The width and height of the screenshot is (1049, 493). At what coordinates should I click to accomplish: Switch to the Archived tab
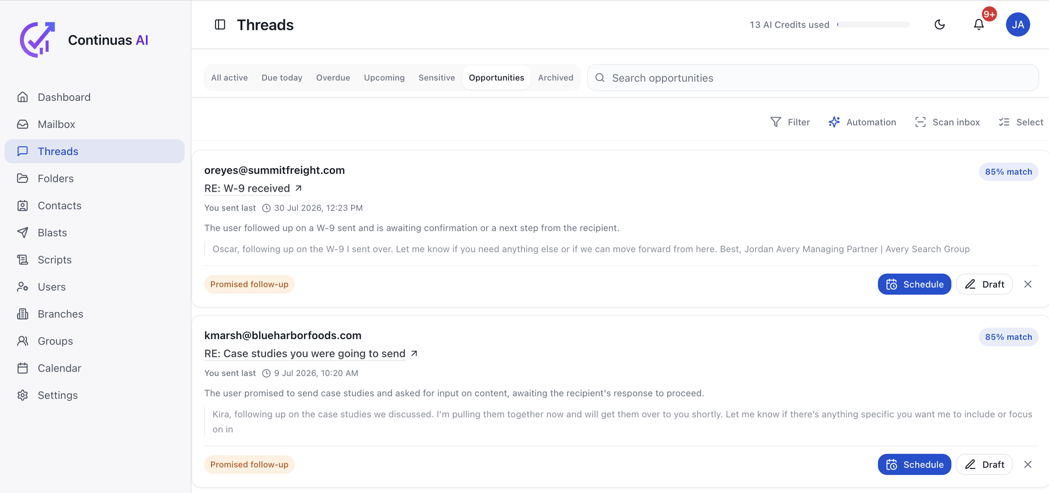click(556, 78)
